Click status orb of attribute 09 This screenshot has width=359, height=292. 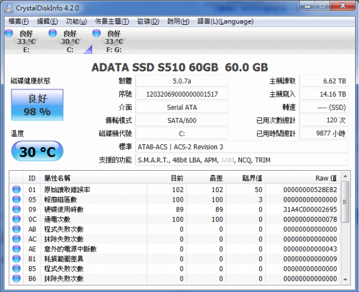(x=16, y=209)
